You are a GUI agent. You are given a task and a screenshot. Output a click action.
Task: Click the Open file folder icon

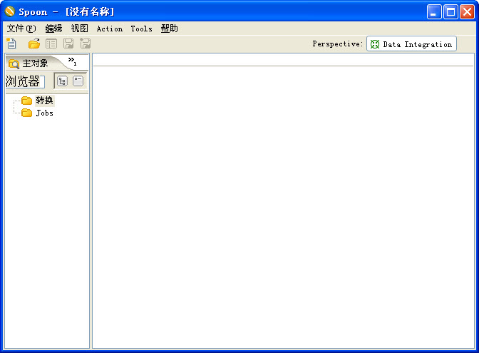34,44
